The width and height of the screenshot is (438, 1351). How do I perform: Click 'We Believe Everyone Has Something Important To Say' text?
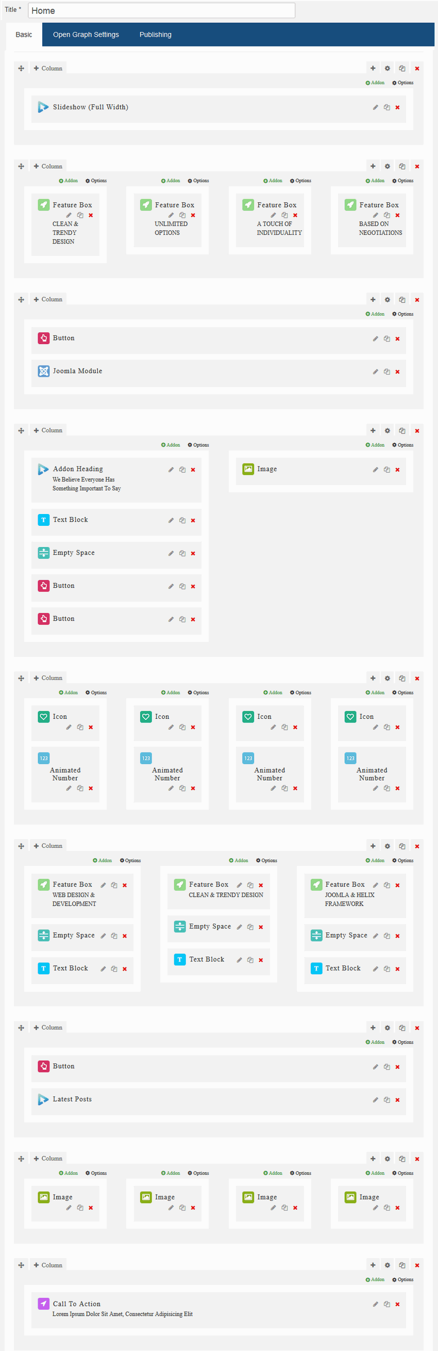[x=87, y=484]
